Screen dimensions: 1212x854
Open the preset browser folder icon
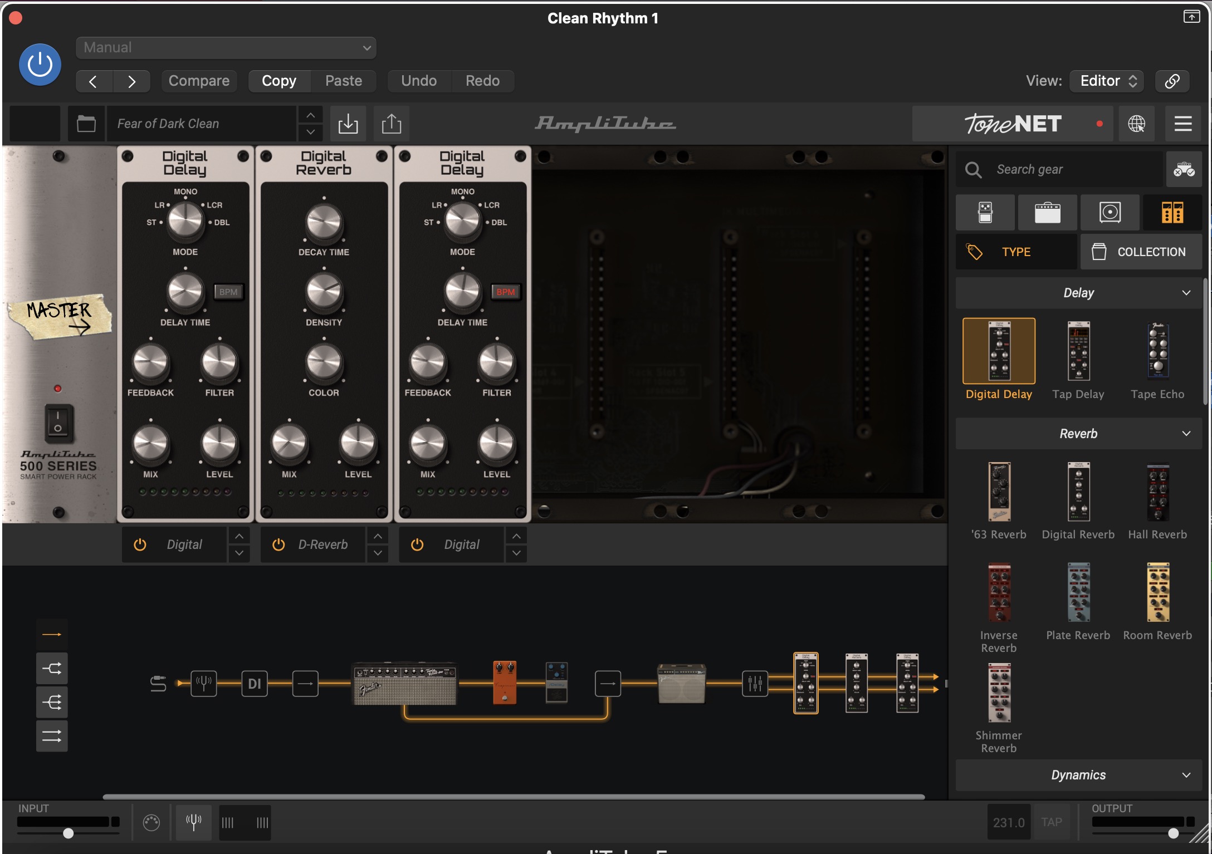(x=86, y=124)
